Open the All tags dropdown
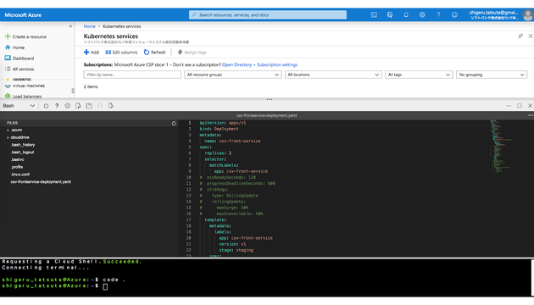 (419, 75)
